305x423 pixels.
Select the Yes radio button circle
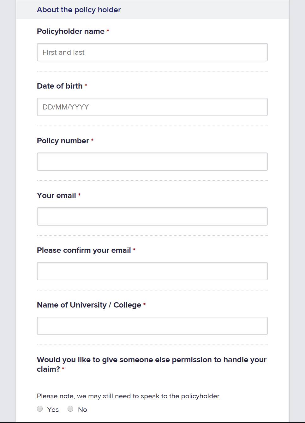pyautogui.click(x=40, y=409)
